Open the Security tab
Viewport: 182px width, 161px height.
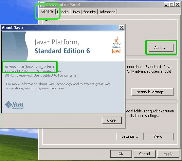pyautogui.click(x=89, y=12)
